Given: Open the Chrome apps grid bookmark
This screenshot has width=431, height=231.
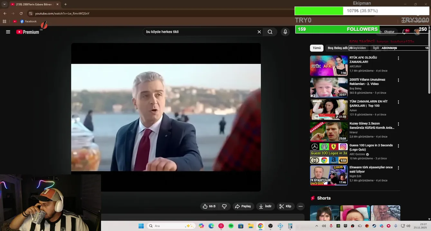Looking at the screenshot, I should coord(5,21).
